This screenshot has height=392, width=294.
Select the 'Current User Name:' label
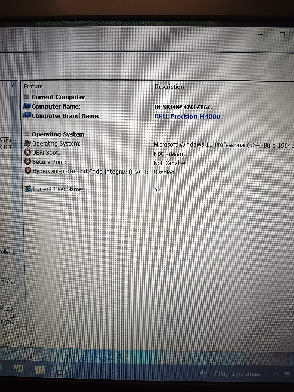tap(58, 189)
